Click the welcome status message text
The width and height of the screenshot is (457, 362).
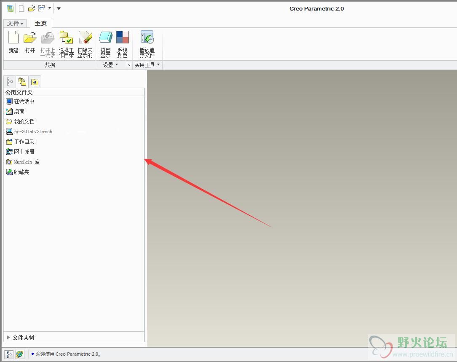(68, 354)
